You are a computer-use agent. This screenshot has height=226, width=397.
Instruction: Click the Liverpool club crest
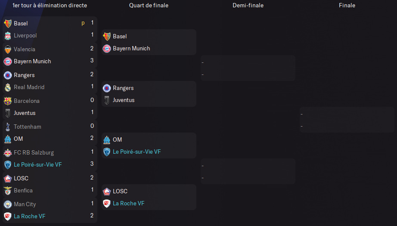[7, 35]
